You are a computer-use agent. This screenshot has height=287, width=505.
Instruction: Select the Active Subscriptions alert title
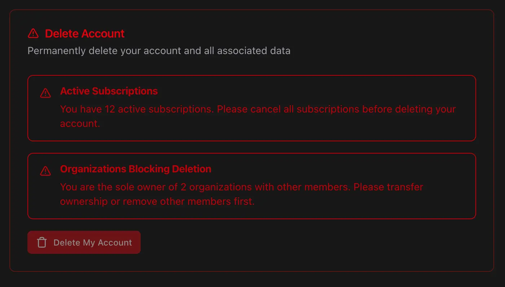coord(109,91)
